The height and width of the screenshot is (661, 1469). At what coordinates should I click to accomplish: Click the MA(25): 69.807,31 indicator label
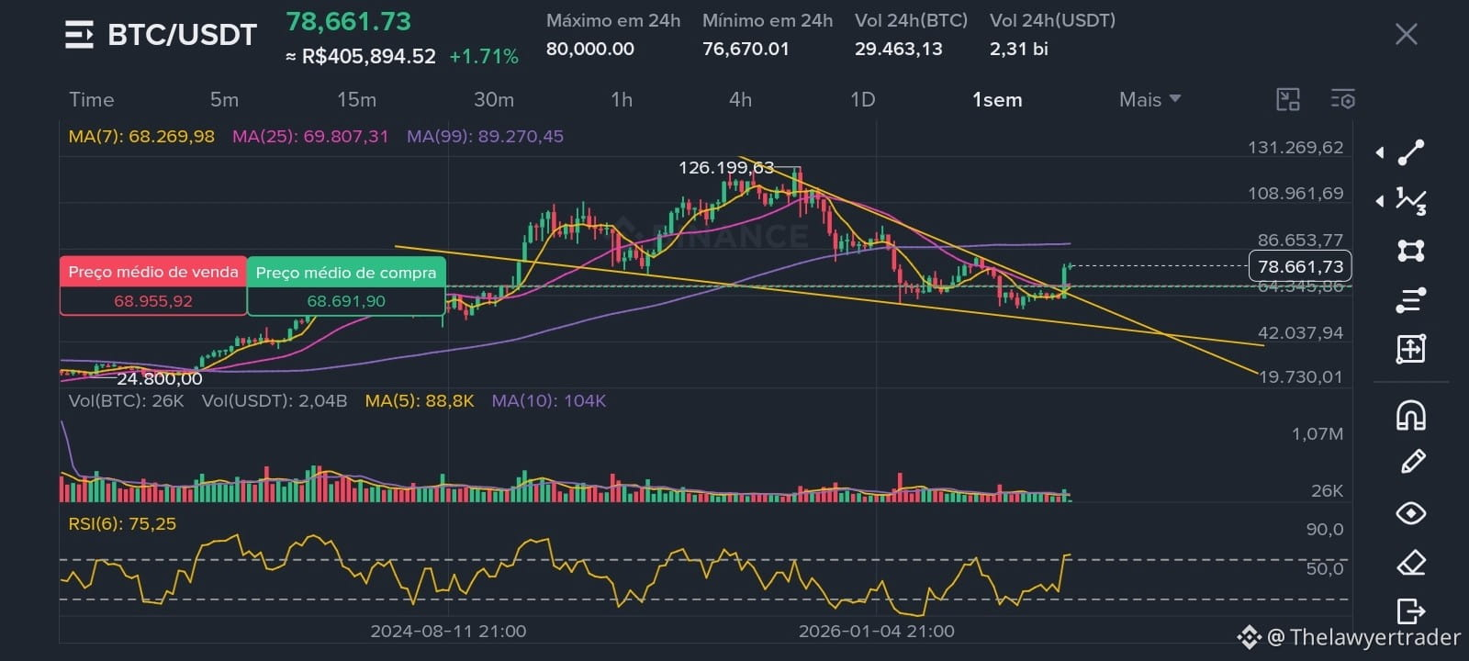(x=310, y=137)
